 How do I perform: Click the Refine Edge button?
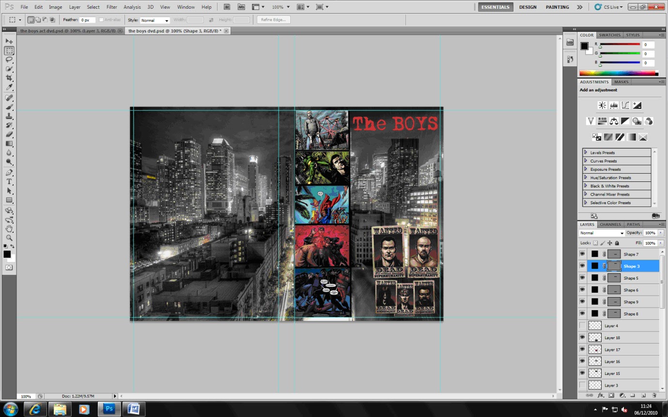tap(274, 20)
